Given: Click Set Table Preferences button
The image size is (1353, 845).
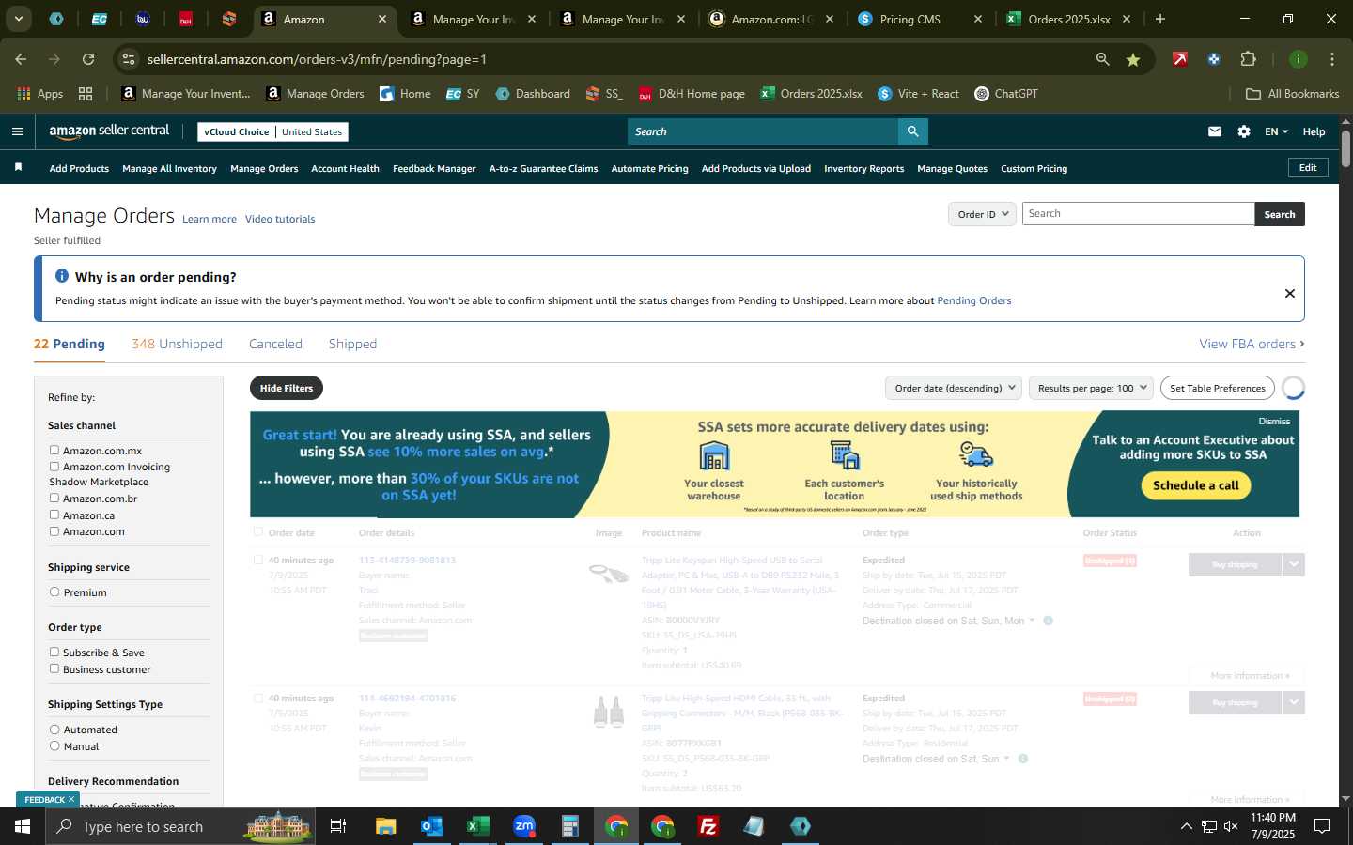Looking at the screenshot, I should (x=1218, y=388).
